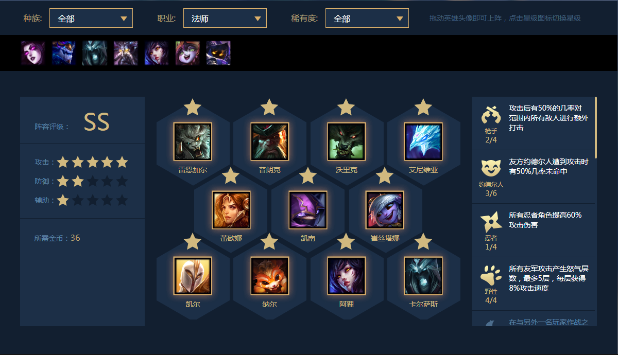Image resolution: width=618 pixels, height=355 pixels.
Task: Click the 崔丝塔娜 hero portrait
Action: coord(385,210)
